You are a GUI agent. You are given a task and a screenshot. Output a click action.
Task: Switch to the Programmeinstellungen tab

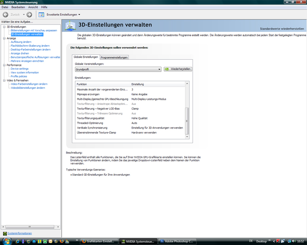(x=114, y=57)
